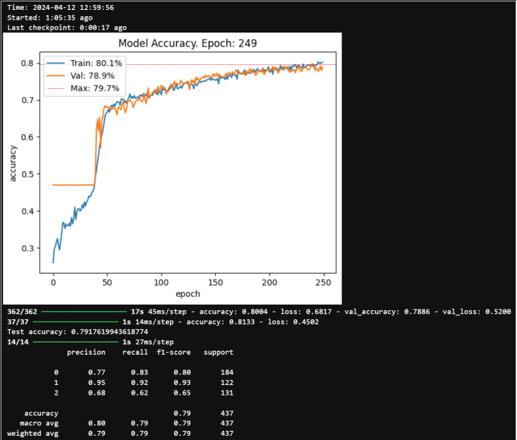Image resolution: width=517 pixels, height=440 pixels.
Task: Click the Time 2024-04-12 timestamp line
Action: 59,7
